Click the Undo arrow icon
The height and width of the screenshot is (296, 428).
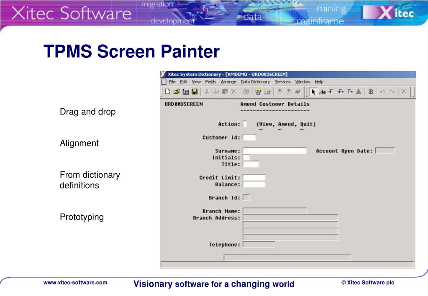pyautogui.click(x=383, y=92)
